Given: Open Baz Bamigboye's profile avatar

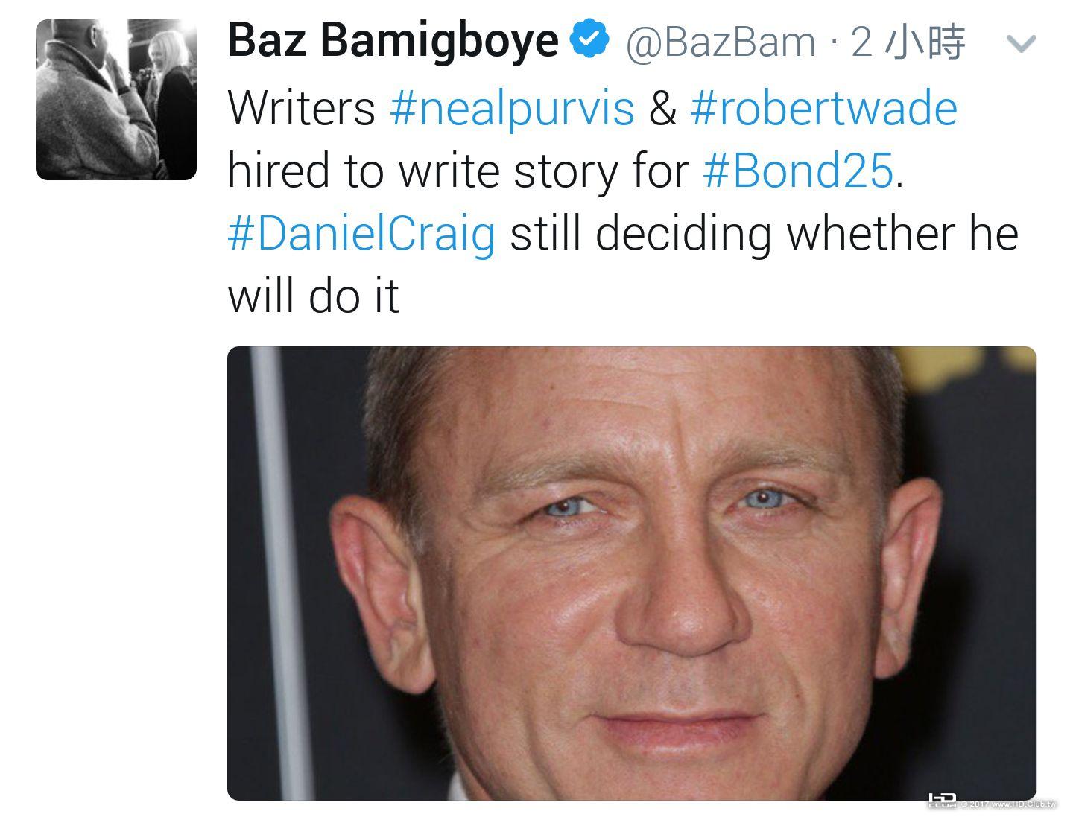Looking at the screenshot, I should pos(116,100).
